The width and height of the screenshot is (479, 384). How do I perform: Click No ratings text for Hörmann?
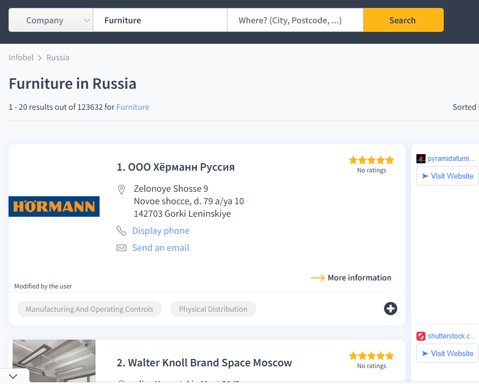pyautogui.click(x=371, y=170)
